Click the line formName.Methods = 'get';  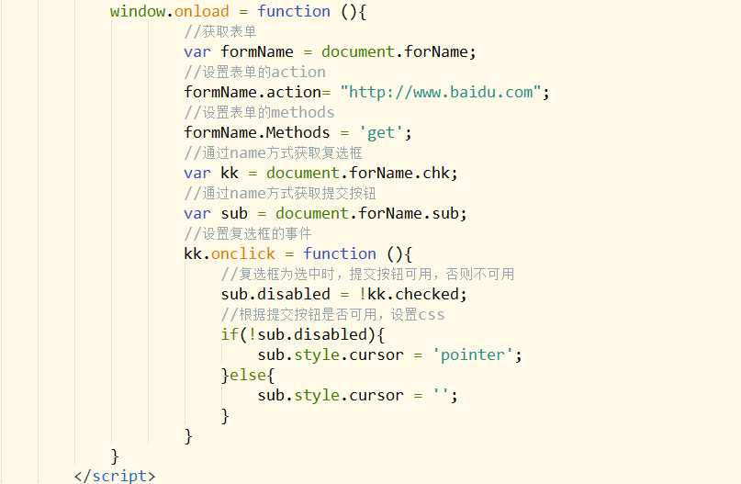(298, 132)
